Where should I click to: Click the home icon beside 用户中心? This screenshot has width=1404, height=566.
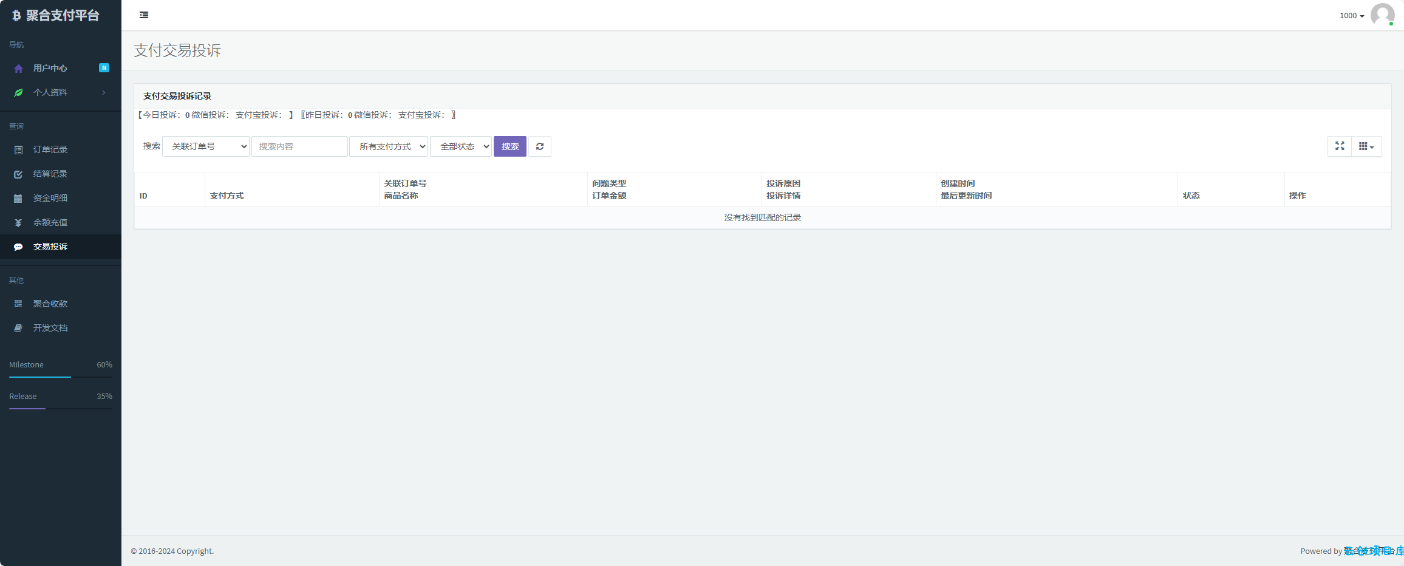18,69
